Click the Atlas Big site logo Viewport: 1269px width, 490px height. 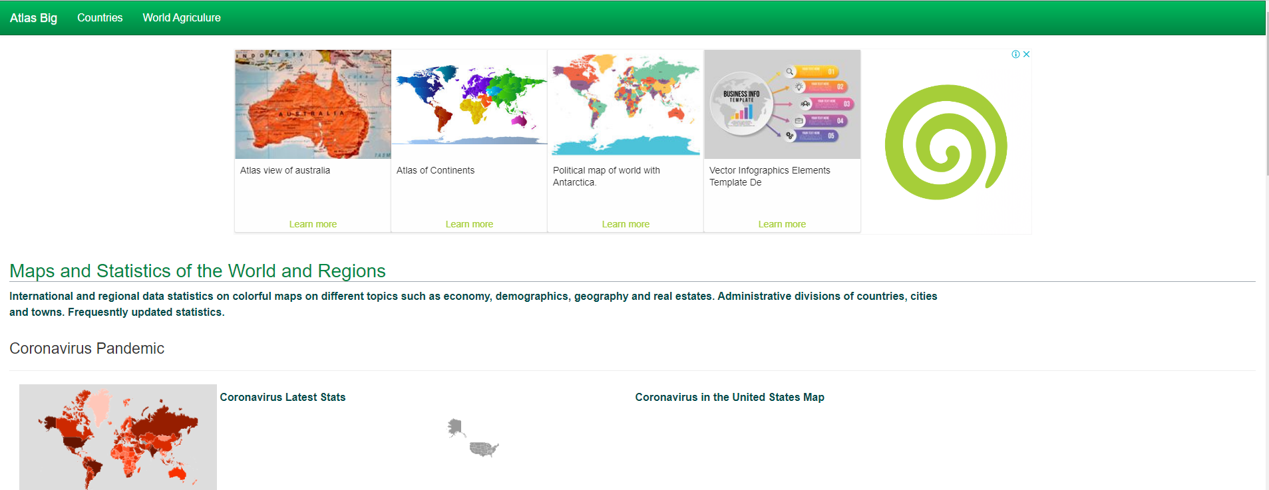[33, 18]
